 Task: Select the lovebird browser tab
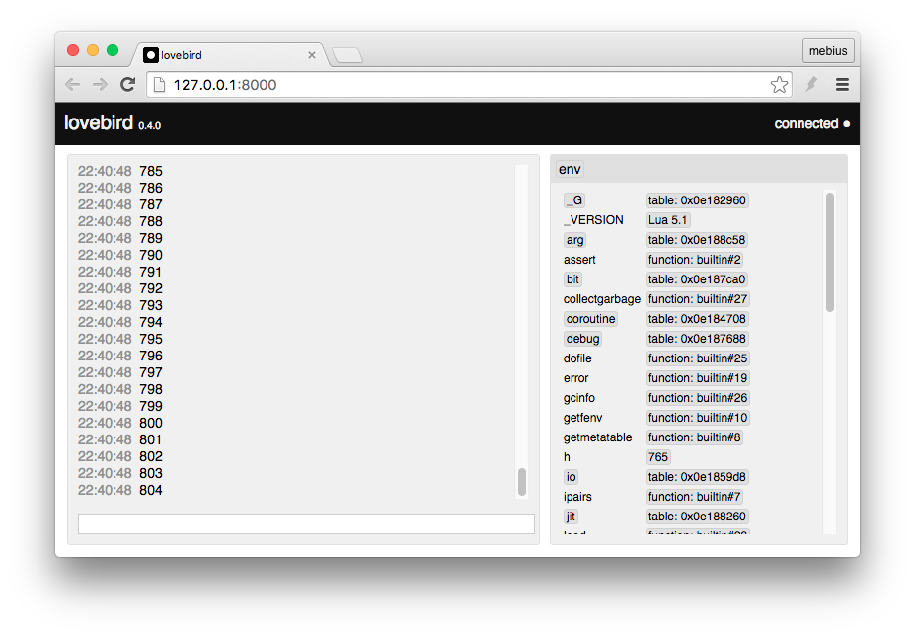(231, 55)
